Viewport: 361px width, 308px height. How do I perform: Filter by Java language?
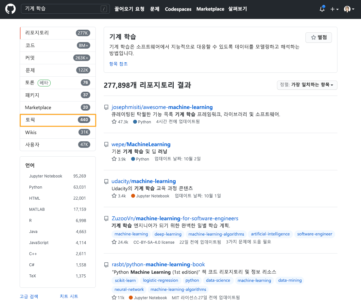pyautogui.click(x=58, y=232)
